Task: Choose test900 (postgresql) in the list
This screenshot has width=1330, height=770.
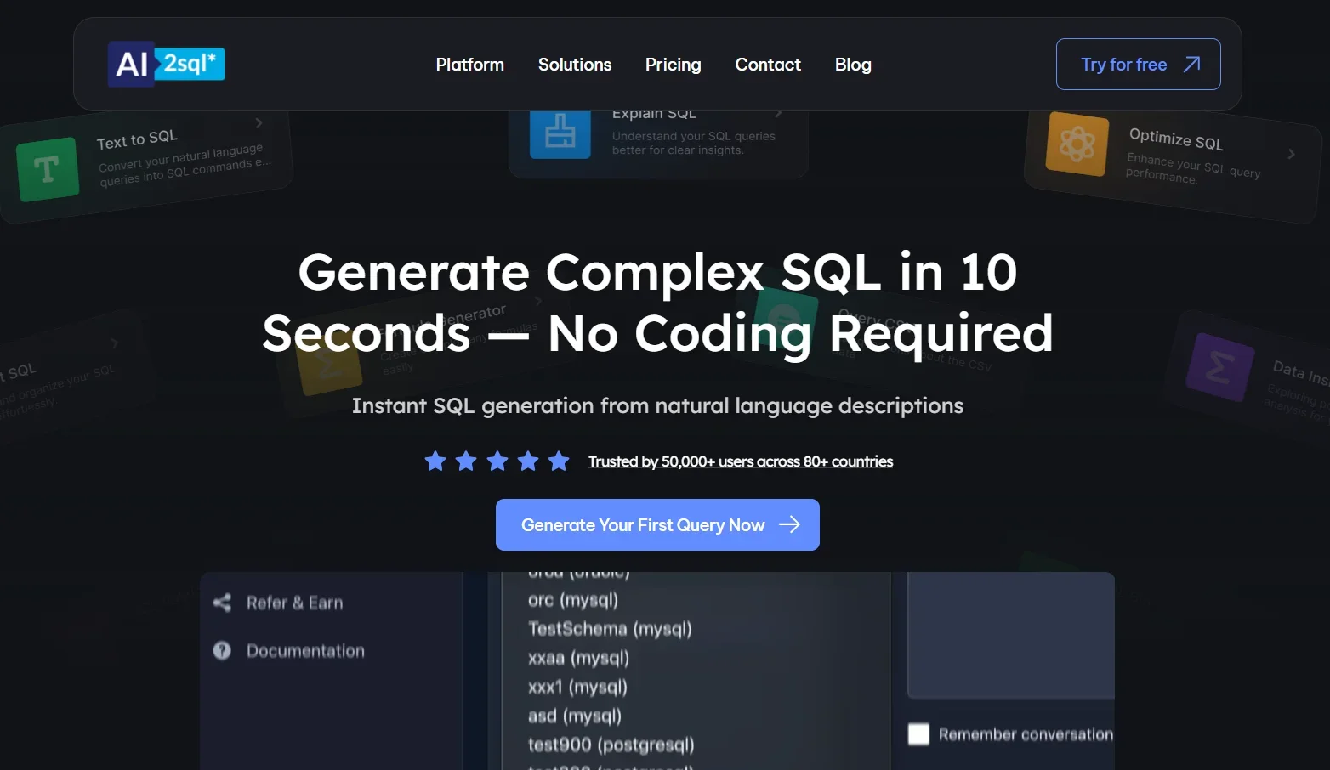Action: 611,745
